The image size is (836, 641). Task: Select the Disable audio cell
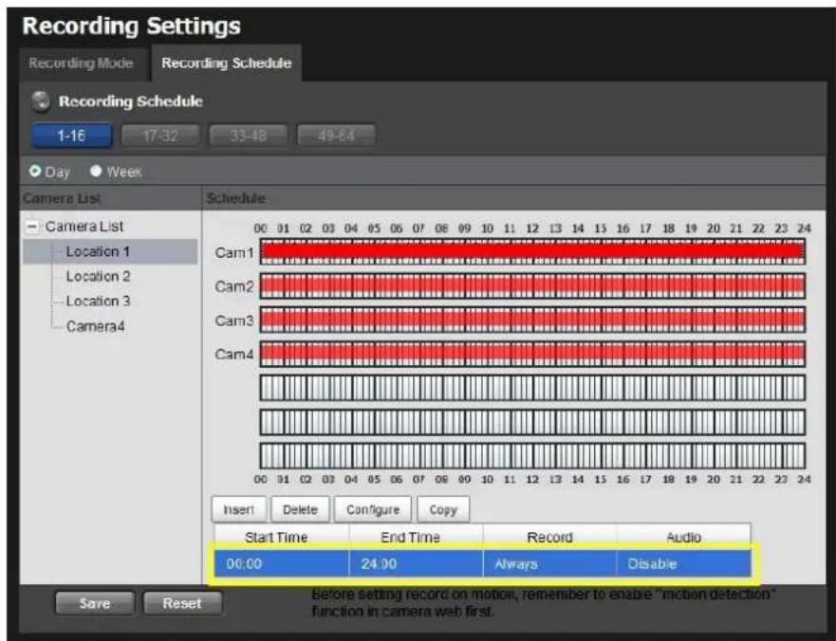pos(683,564)
